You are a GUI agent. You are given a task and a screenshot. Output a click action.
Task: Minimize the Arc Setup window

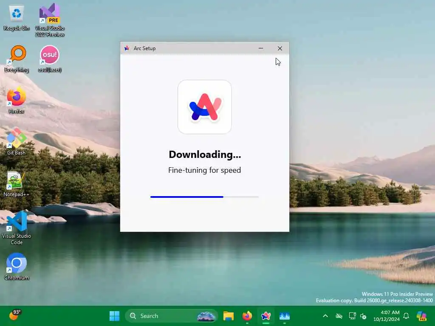point(261,48)
